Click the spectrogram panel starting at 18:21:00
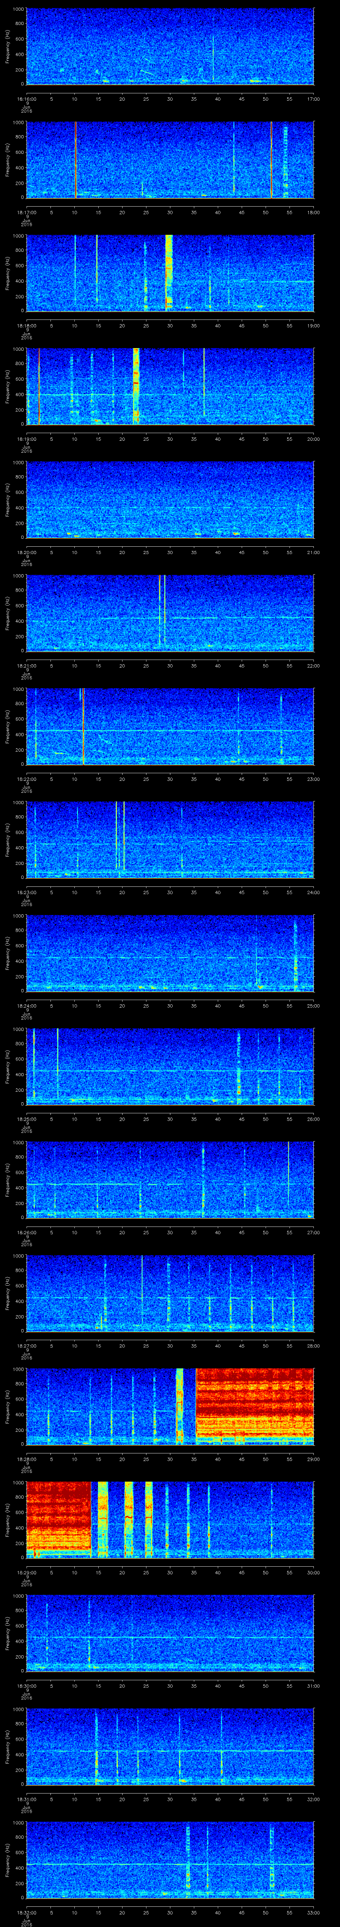 (170, 613)
